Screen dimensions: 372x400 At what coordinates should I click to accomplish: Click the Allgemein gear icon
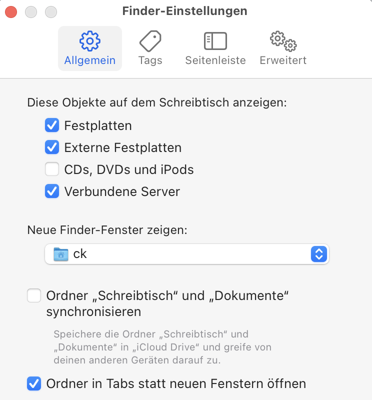pos(90,41)
